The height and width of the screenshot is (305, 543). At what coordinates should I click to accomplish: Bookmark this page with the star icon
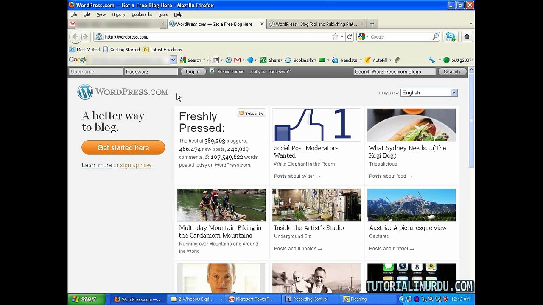point(335,37)
